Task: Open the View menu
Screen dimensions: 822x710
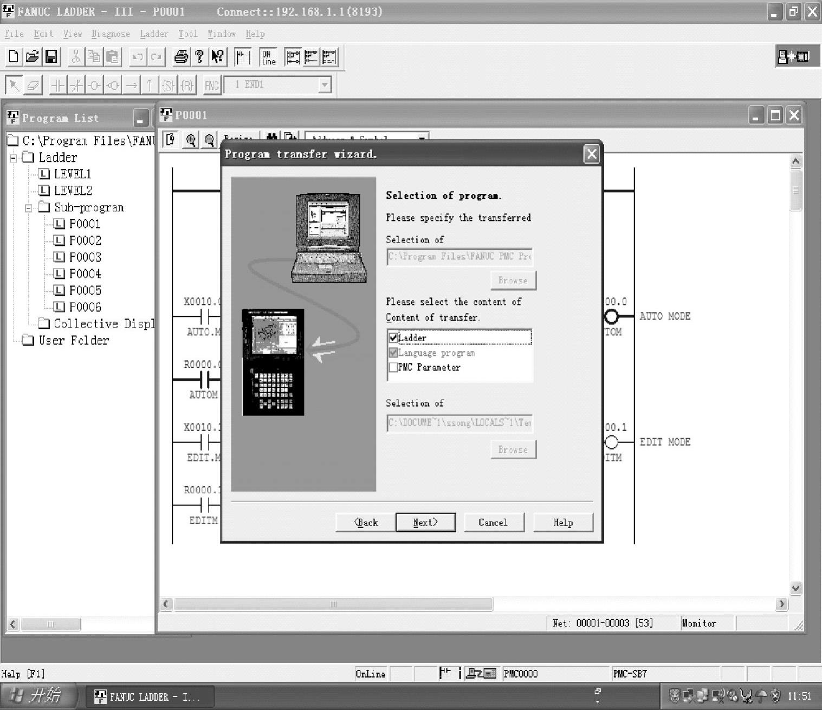Action: [73, 34]
